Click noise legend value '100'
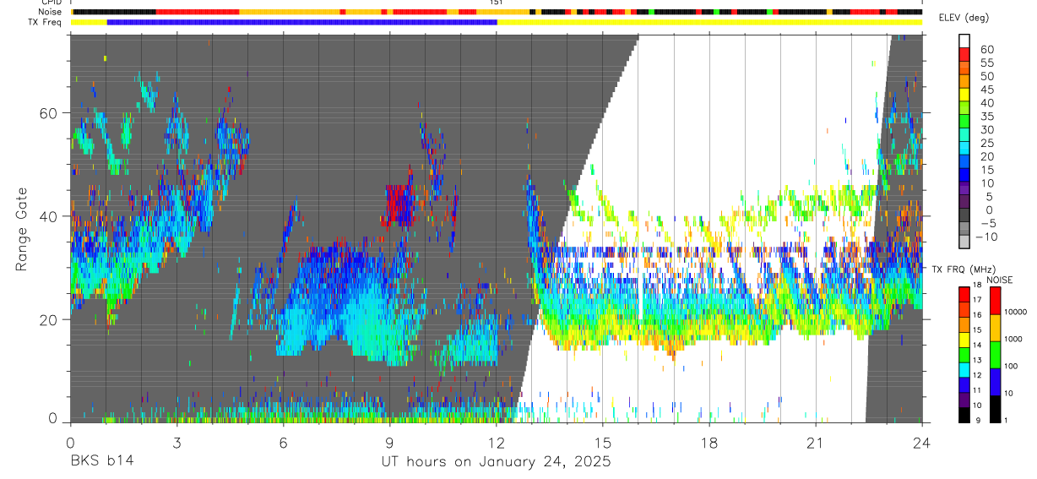This screenshot has width=1037, height=479. (x=1011, y=366)
